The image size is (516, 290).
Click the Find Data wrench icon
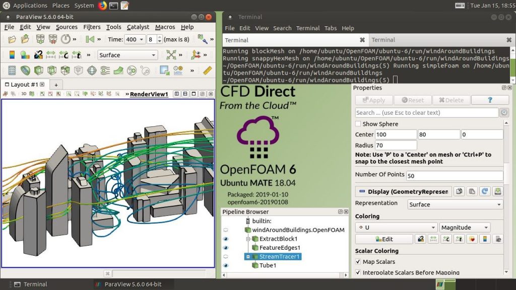click(x=203, y=39)
